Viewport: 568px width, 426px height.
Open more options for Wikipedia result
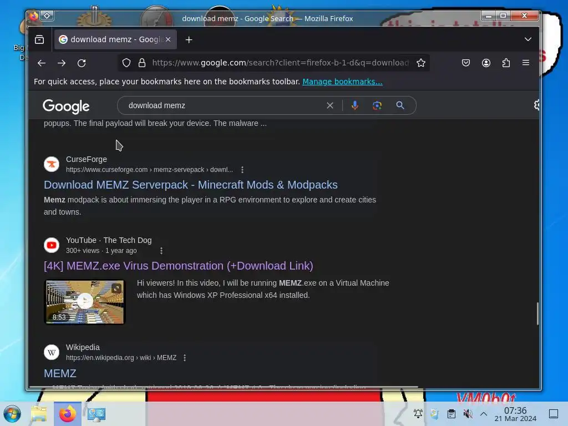coord(184,358)
